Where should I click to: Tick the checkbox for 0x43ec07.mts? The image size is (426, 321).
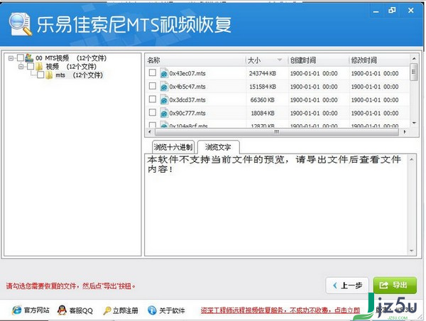(153, 73)
